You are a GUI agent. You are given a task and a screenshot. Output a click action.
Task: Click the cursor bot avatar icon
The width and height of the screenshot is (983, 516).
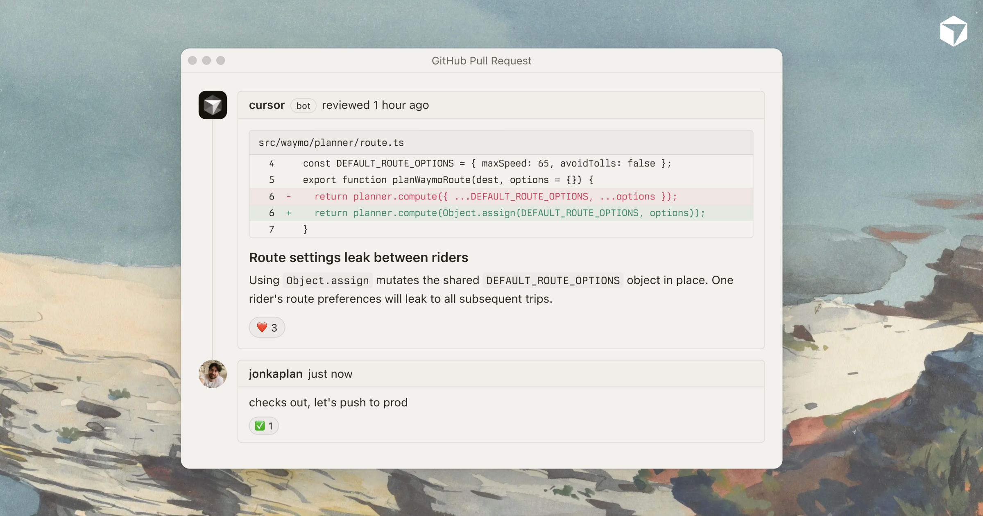tap(213, 105)
